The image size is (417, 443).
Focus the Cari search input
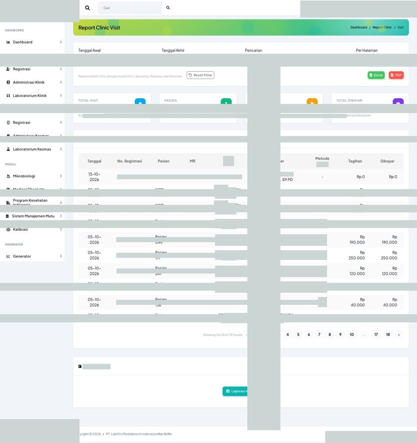point(130,8)
